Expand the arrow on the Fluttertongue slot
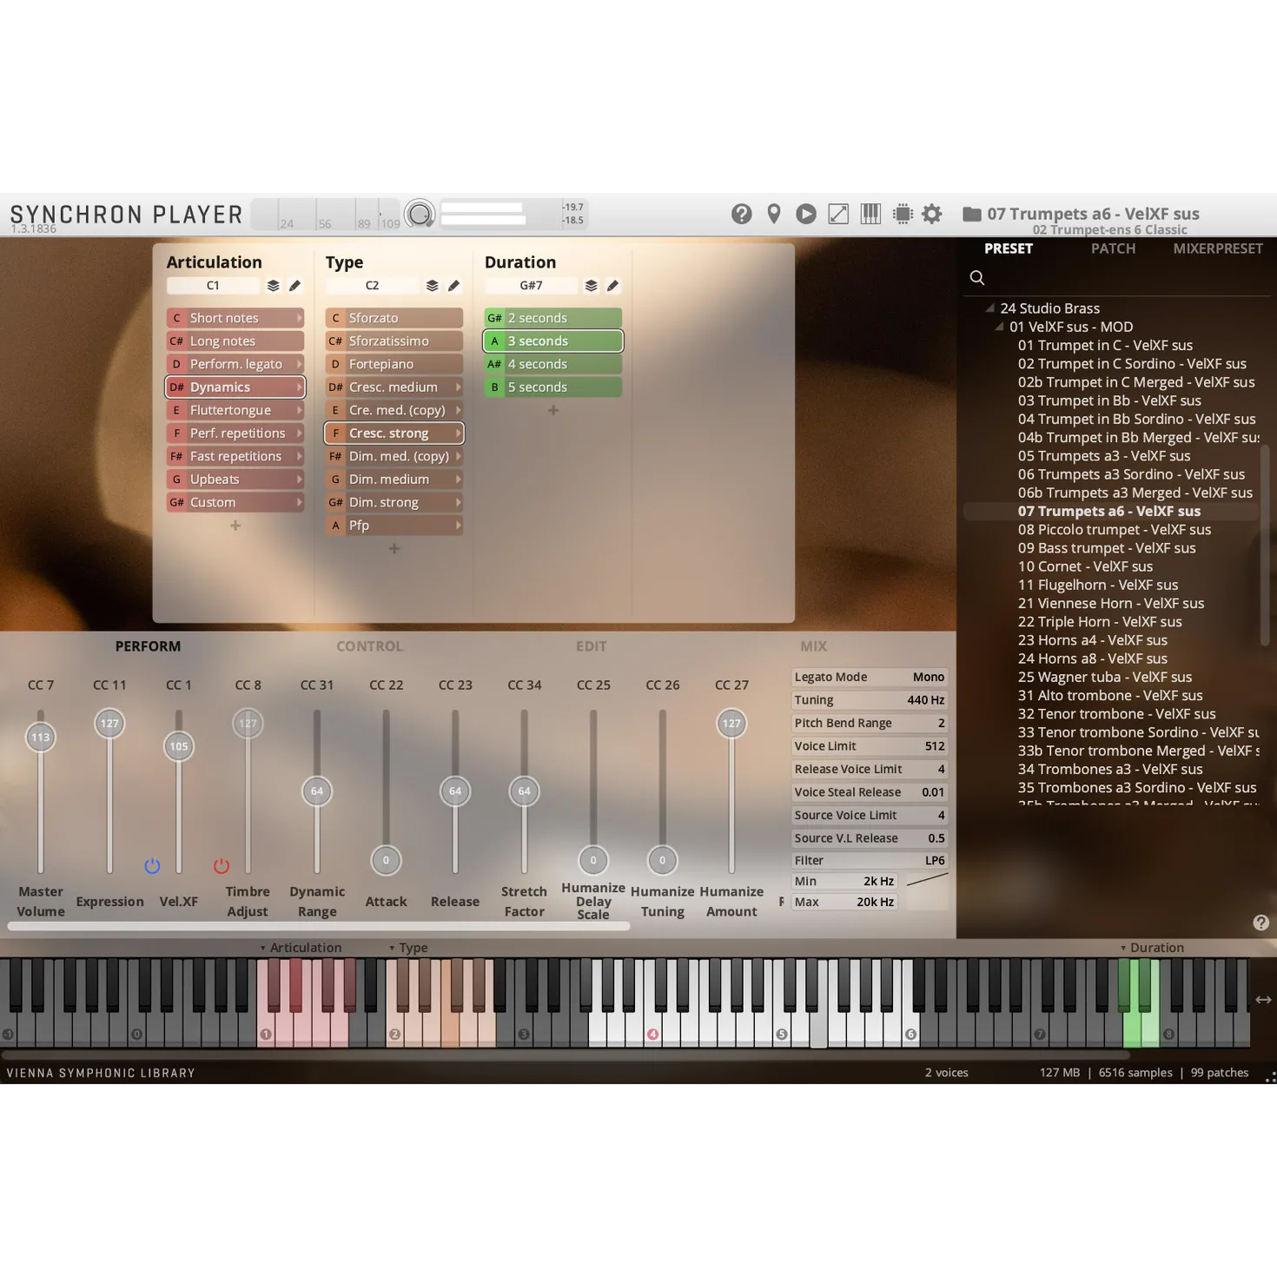Viewport: 1277px width, 1277px height. click(299, 410)
